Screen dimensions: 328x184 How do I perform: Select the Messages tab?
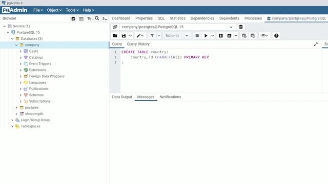click(146, 97)
